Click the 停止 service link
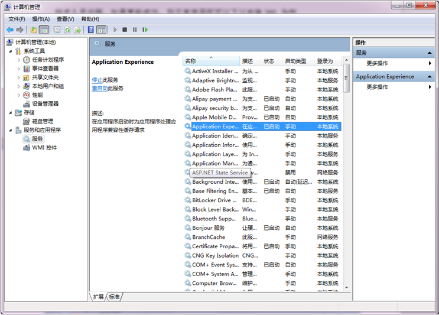Screen dimensions: 439x315 (97, 79)
